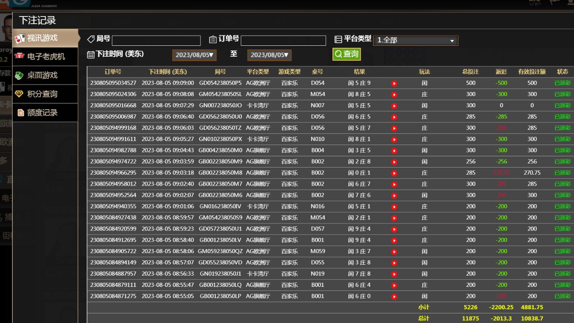Click the 局号 input field

pos(156,41)
